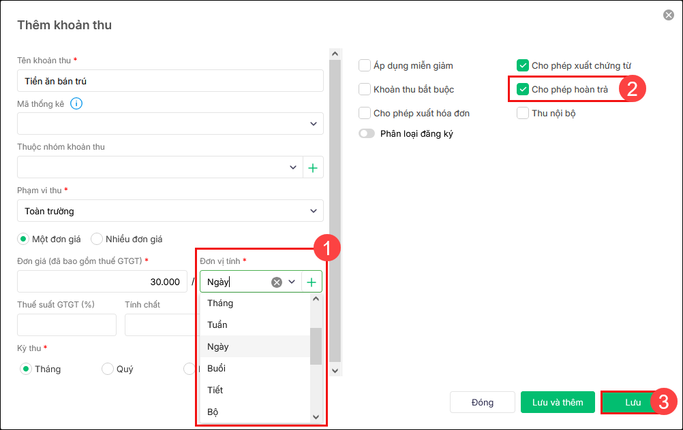The width and height of the screenshot is (683, 430).
Task: Click the Tên khoản thu text field
Action: point(170,81)
